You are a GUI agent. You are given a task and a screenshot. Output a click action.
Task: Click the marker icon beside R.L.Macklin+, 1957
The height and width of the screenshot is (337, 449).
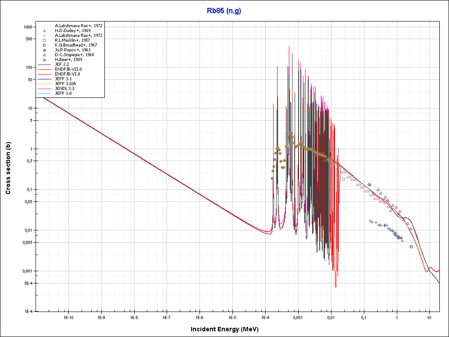coord(45,40)
